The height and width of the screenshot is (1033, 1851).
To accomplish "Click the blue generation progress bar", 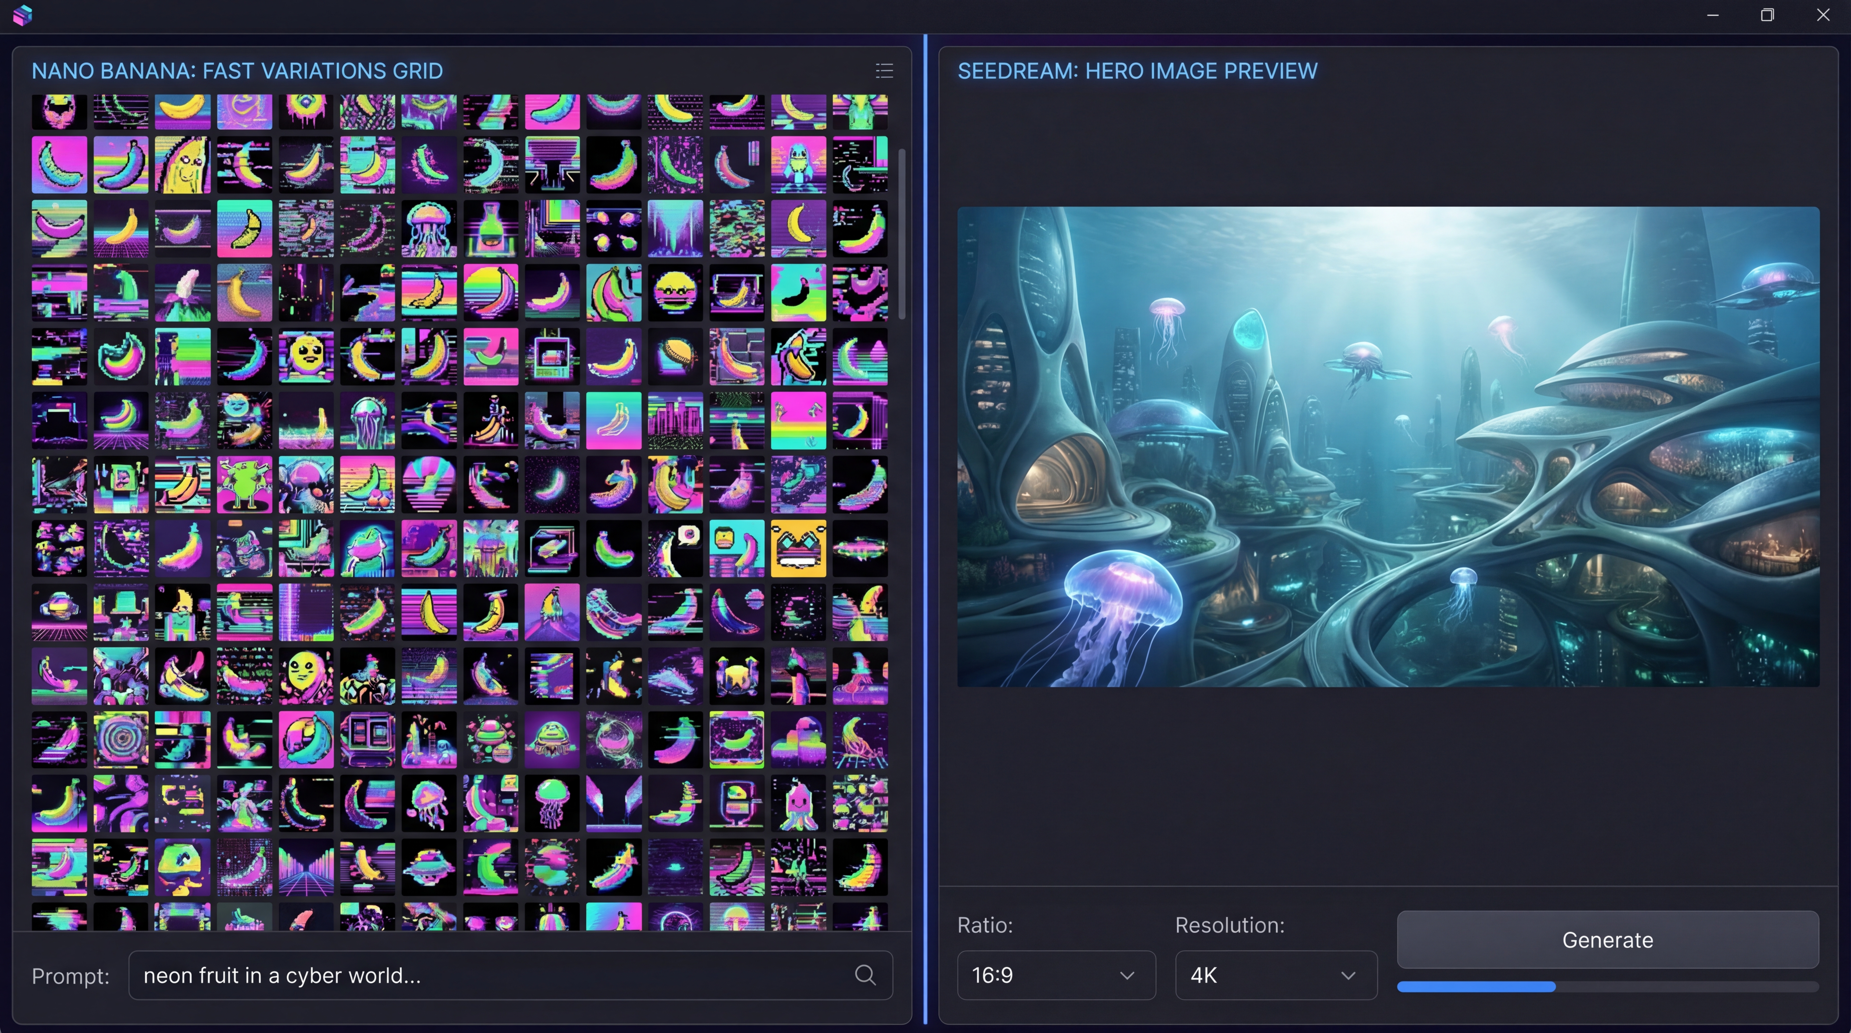I will [x=1476, y=987].
